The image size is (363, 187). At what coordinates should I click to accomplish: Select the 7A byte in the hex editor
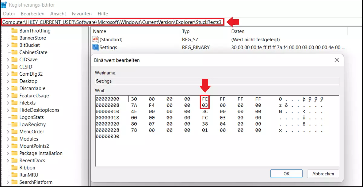coord(134,105)
